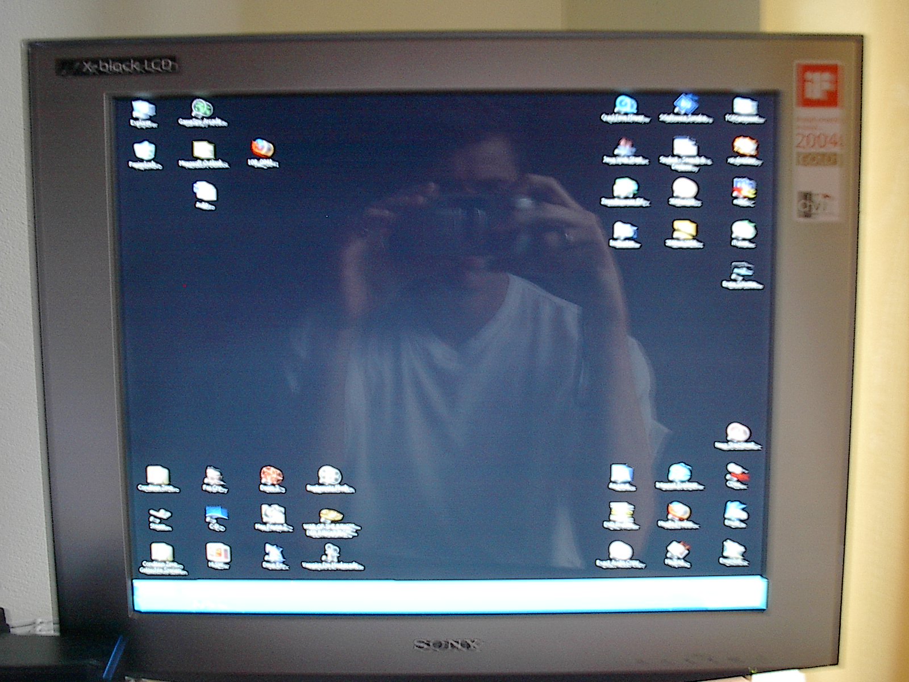Launch the red sphere icon in lower-left group
Screen dimensions: 909x682
pyautogui.click(x=272, y=475)
